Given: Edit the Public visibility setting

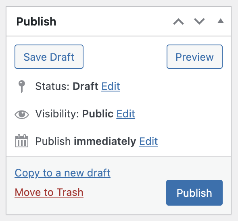Looking at the screenshot, I should (126, 114).
